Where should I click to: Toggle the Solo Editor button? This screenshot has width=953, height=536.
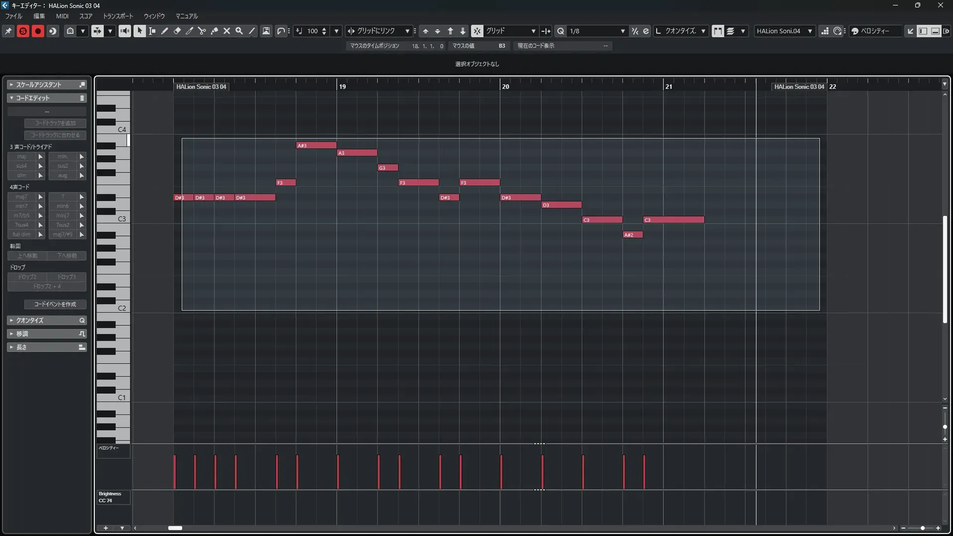(x=23, y=31)
